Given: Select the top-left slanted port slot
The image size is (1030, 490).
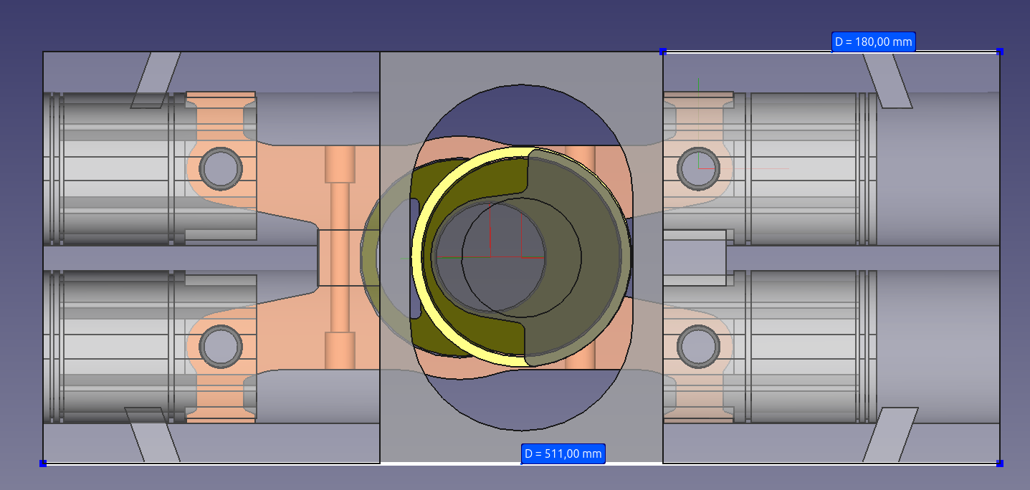Looking at the screenshot, I should point(156,80).
